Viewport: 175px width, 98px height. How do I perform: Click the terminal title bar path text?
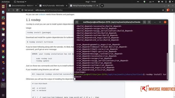point(112,22)
